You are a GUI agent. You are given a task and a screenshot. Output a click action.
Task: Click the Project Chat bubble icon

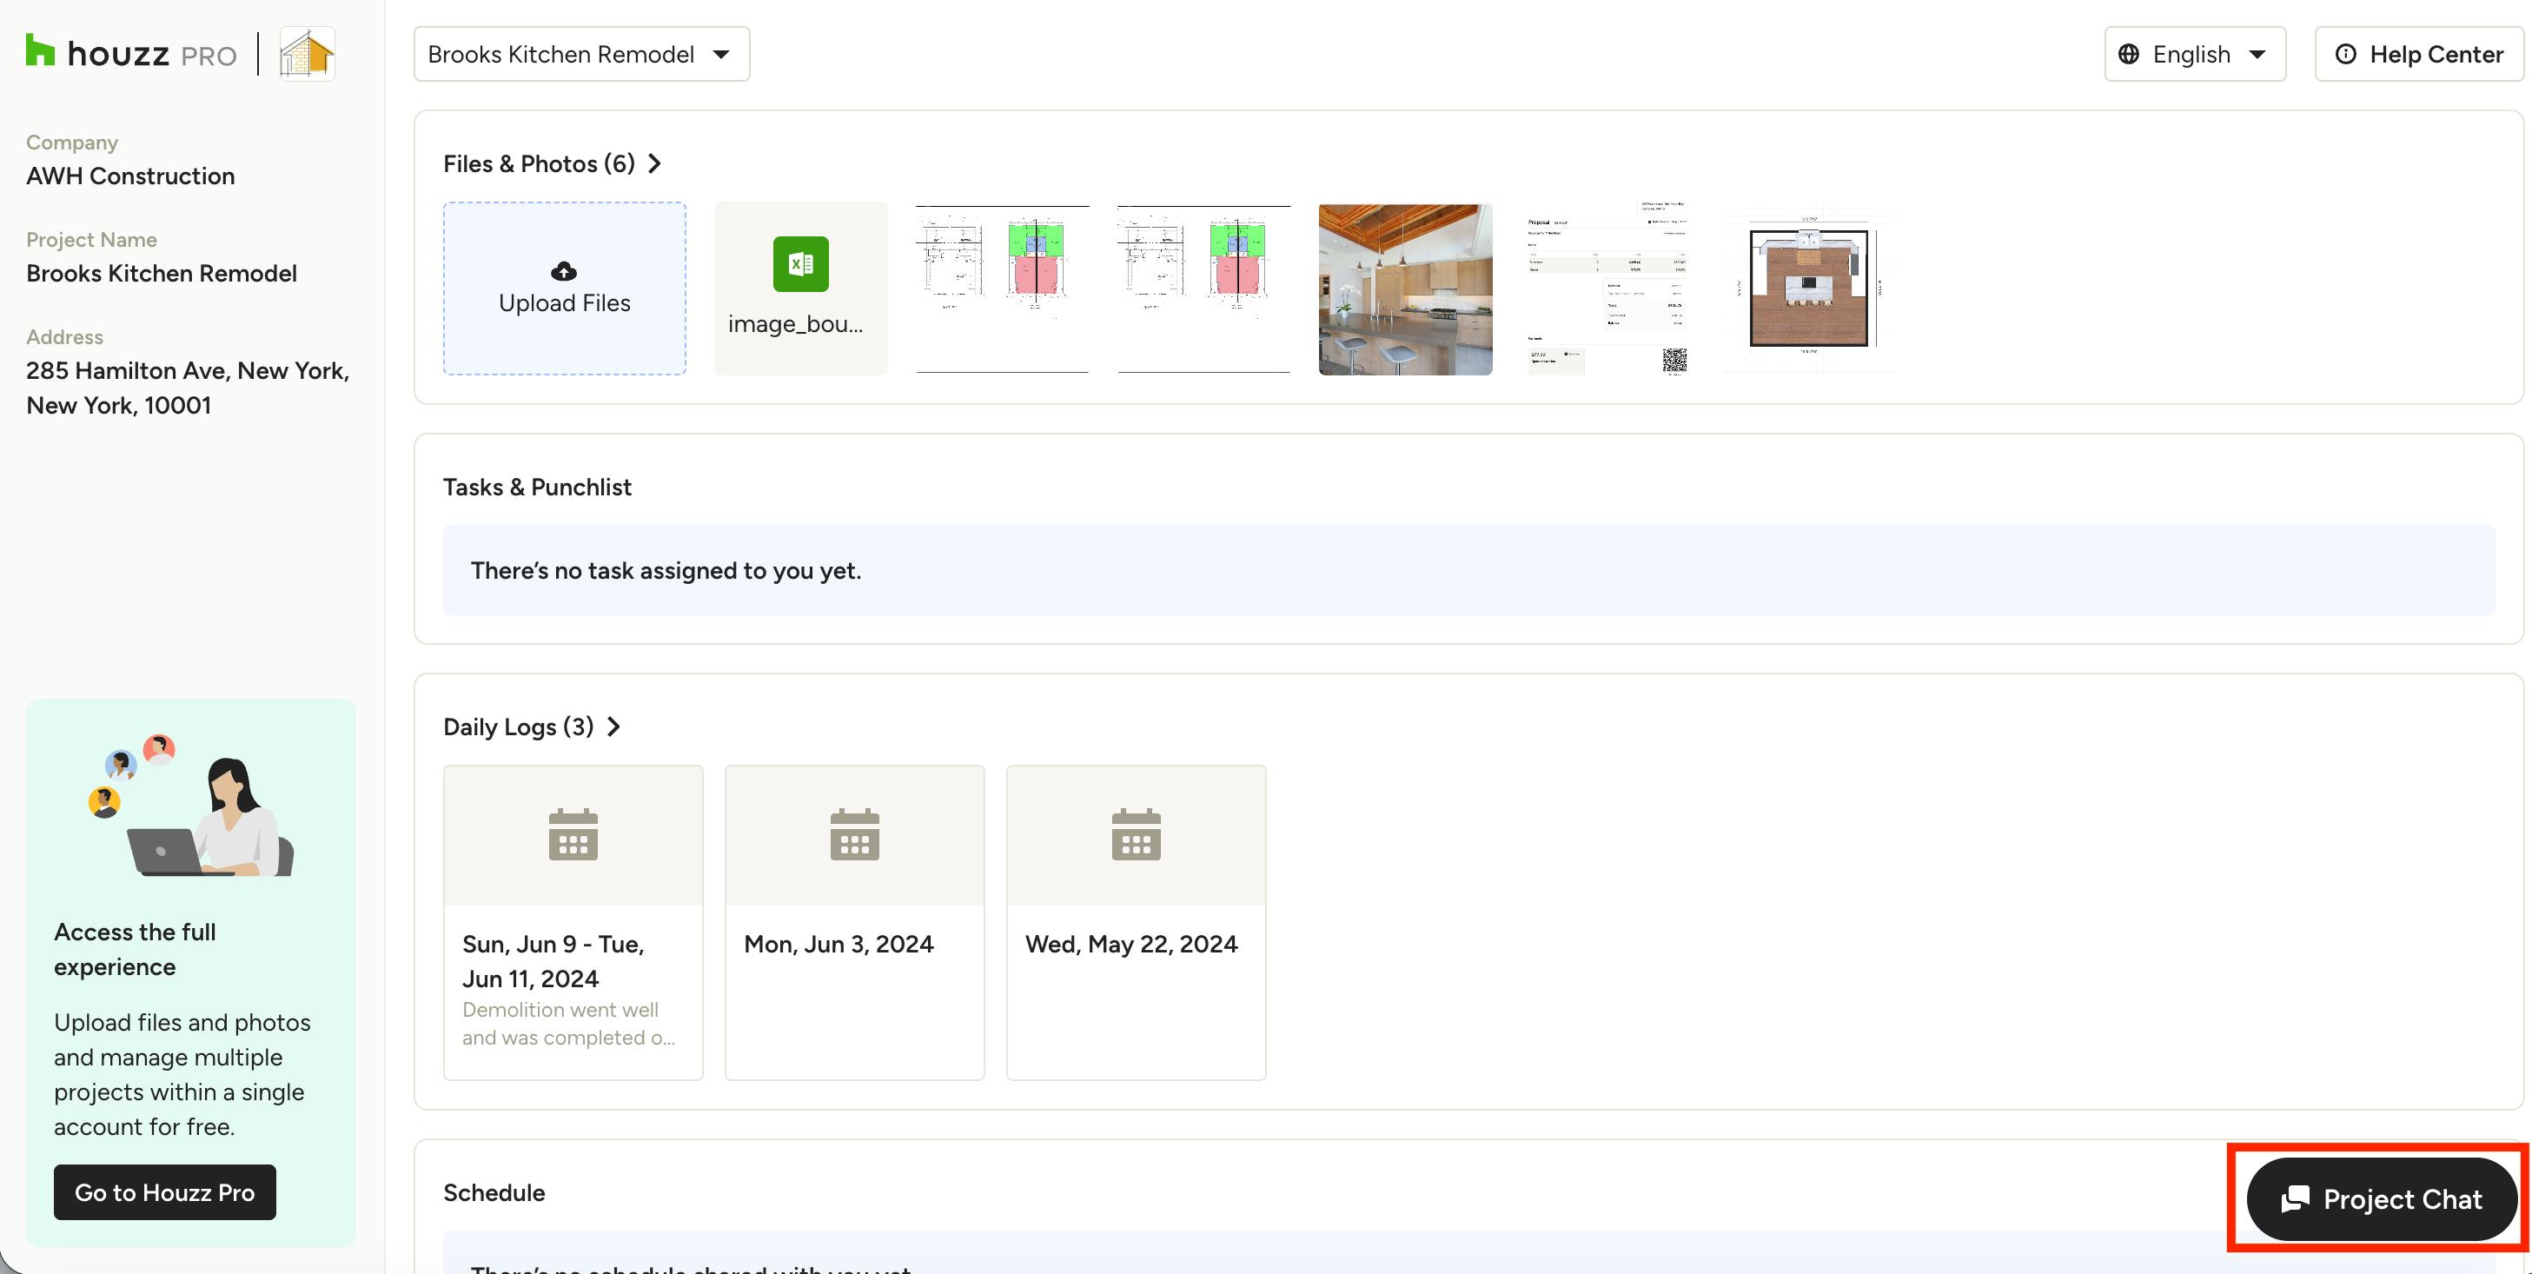2297,1198
